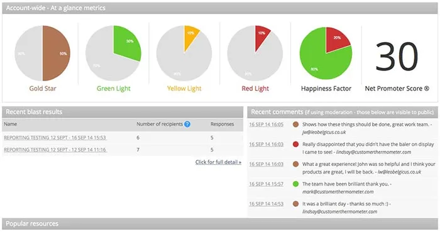
Task: Click the green dot on the 15:57 comment
Action: (x=295, y=184)
